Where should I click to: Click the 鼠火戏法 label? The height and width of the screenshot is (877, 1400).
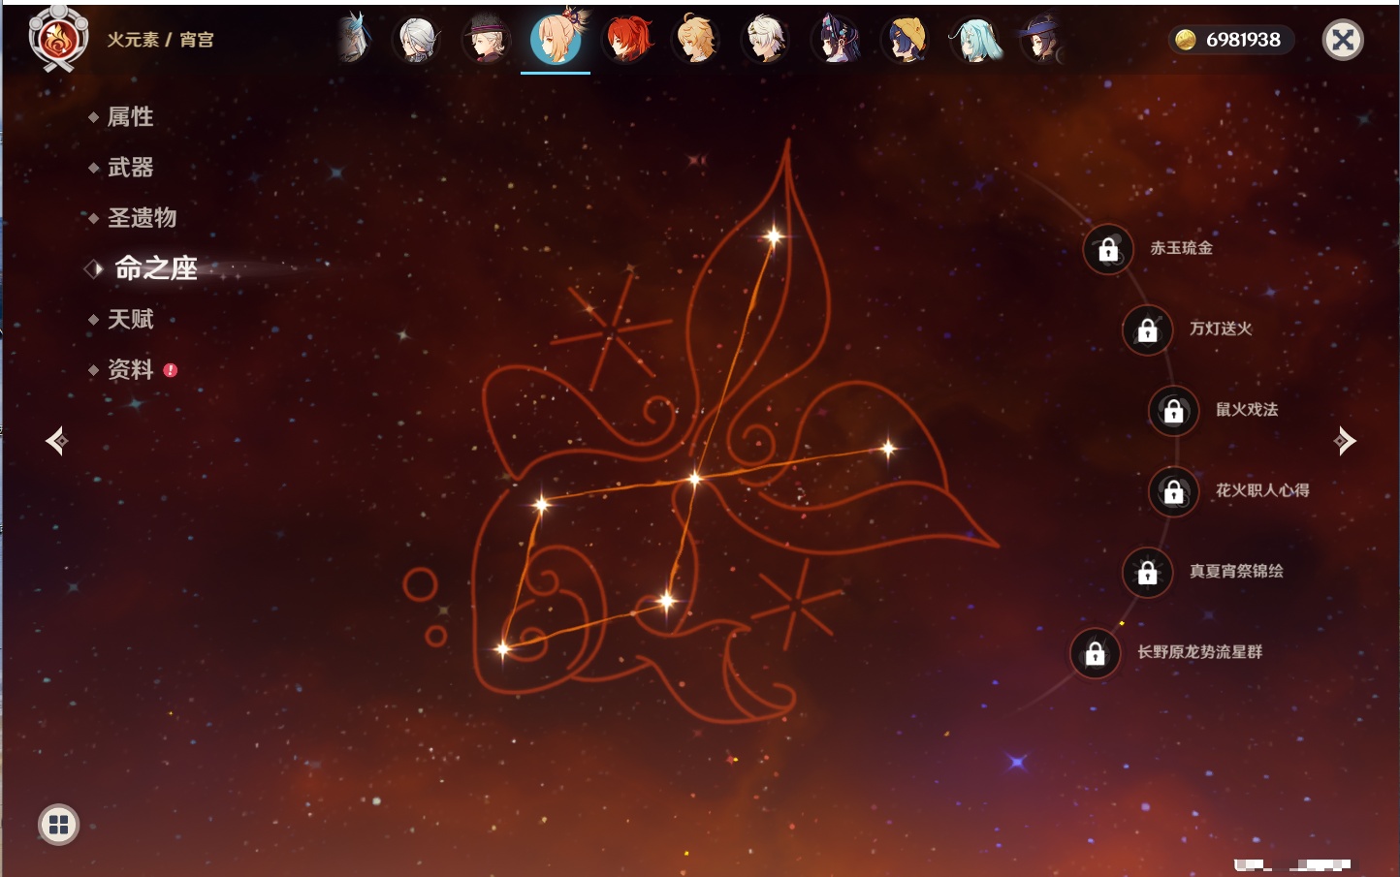tap(1247, 409)
